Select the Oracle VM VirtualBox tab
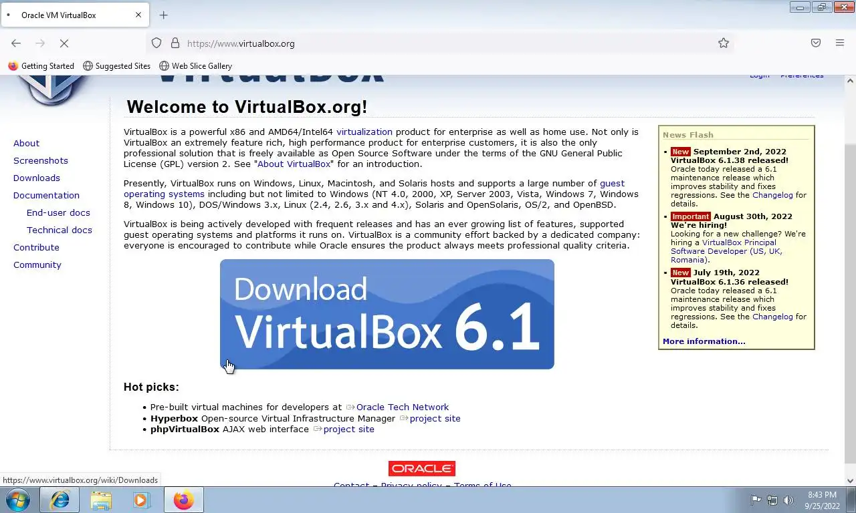 [x=74, y=15]
